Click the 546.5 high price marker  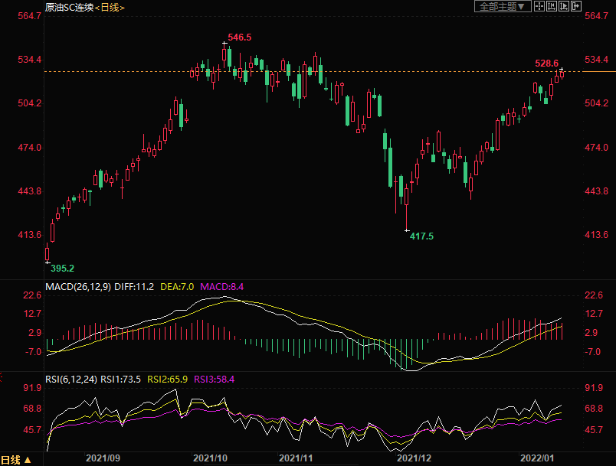[240, 37]
